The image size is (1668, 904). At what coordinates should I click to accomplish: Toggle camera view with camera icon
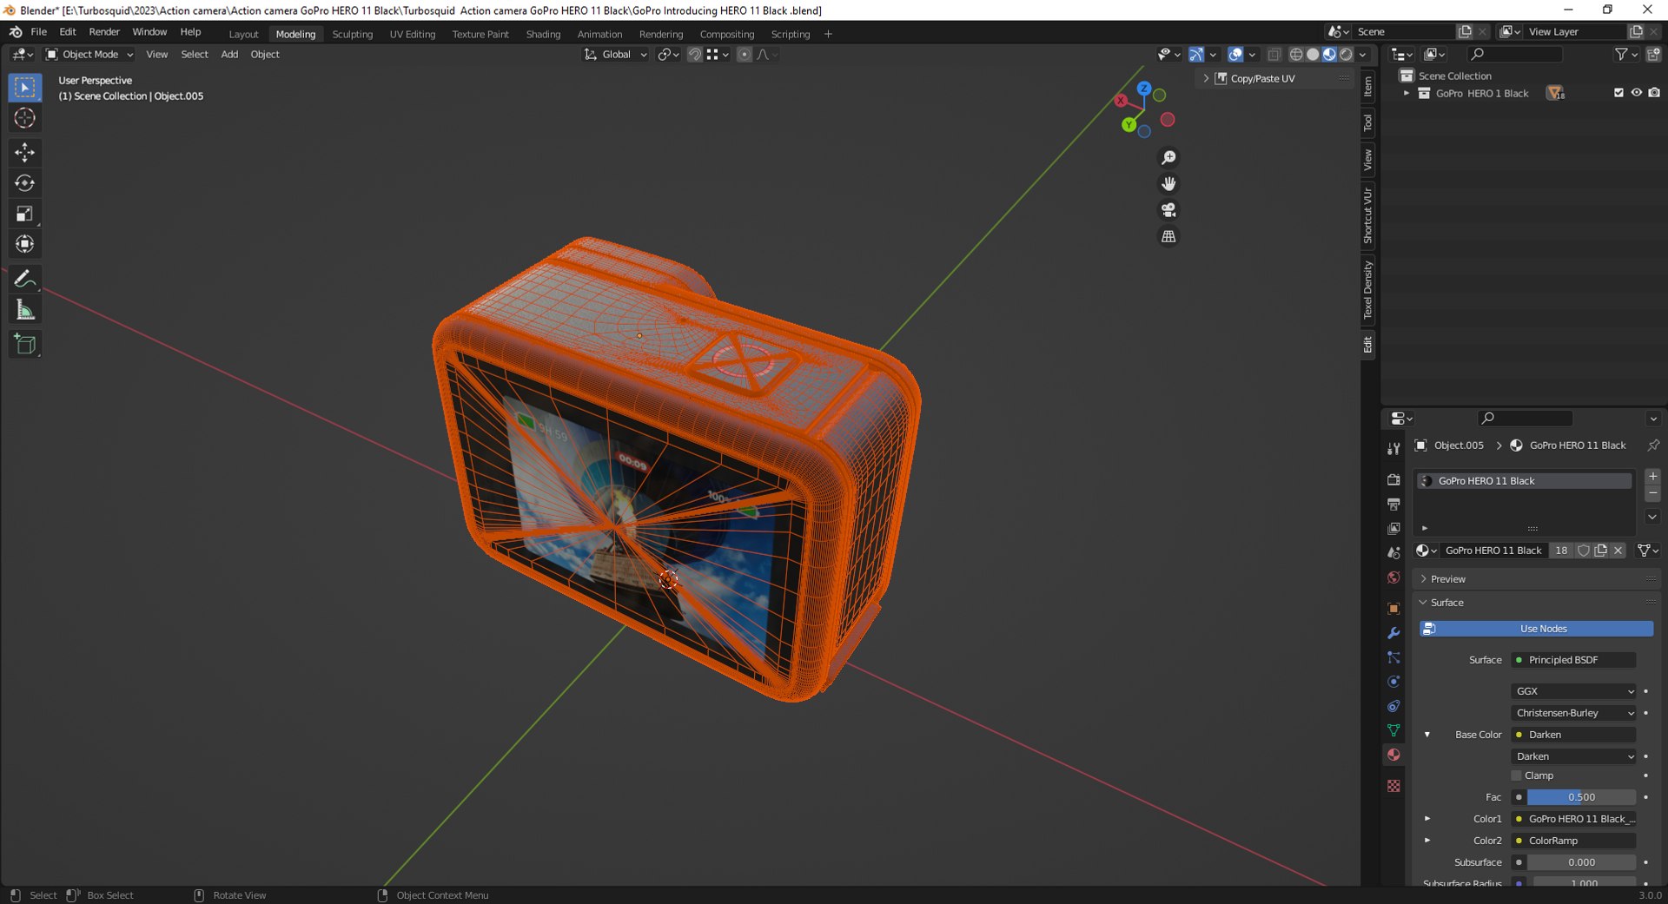(1168, 210)
